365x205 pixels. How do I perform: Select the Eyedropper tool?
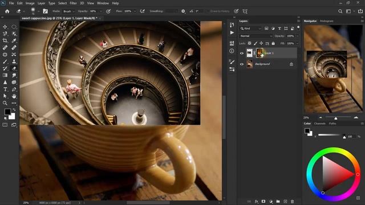tap(14, 40)
